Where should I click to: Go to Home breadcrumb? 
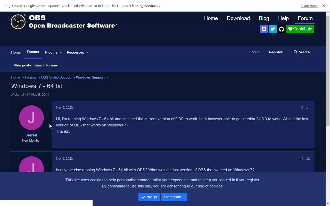15,77
